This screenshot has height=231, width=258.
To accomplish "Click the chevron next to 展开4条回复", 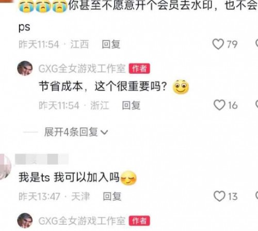I will click(x=104, y=132).
